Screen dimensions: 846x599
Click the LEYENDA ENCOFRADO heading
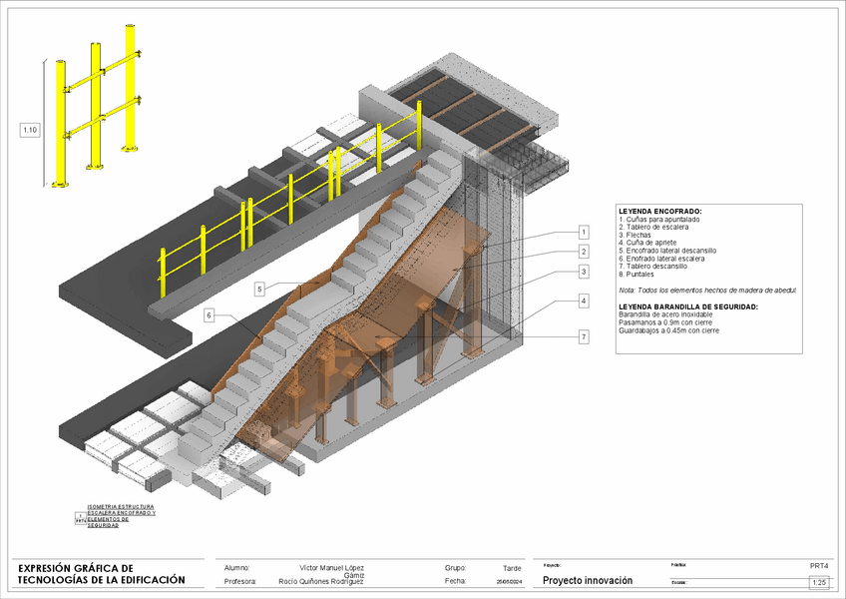(x=660, y=212)
